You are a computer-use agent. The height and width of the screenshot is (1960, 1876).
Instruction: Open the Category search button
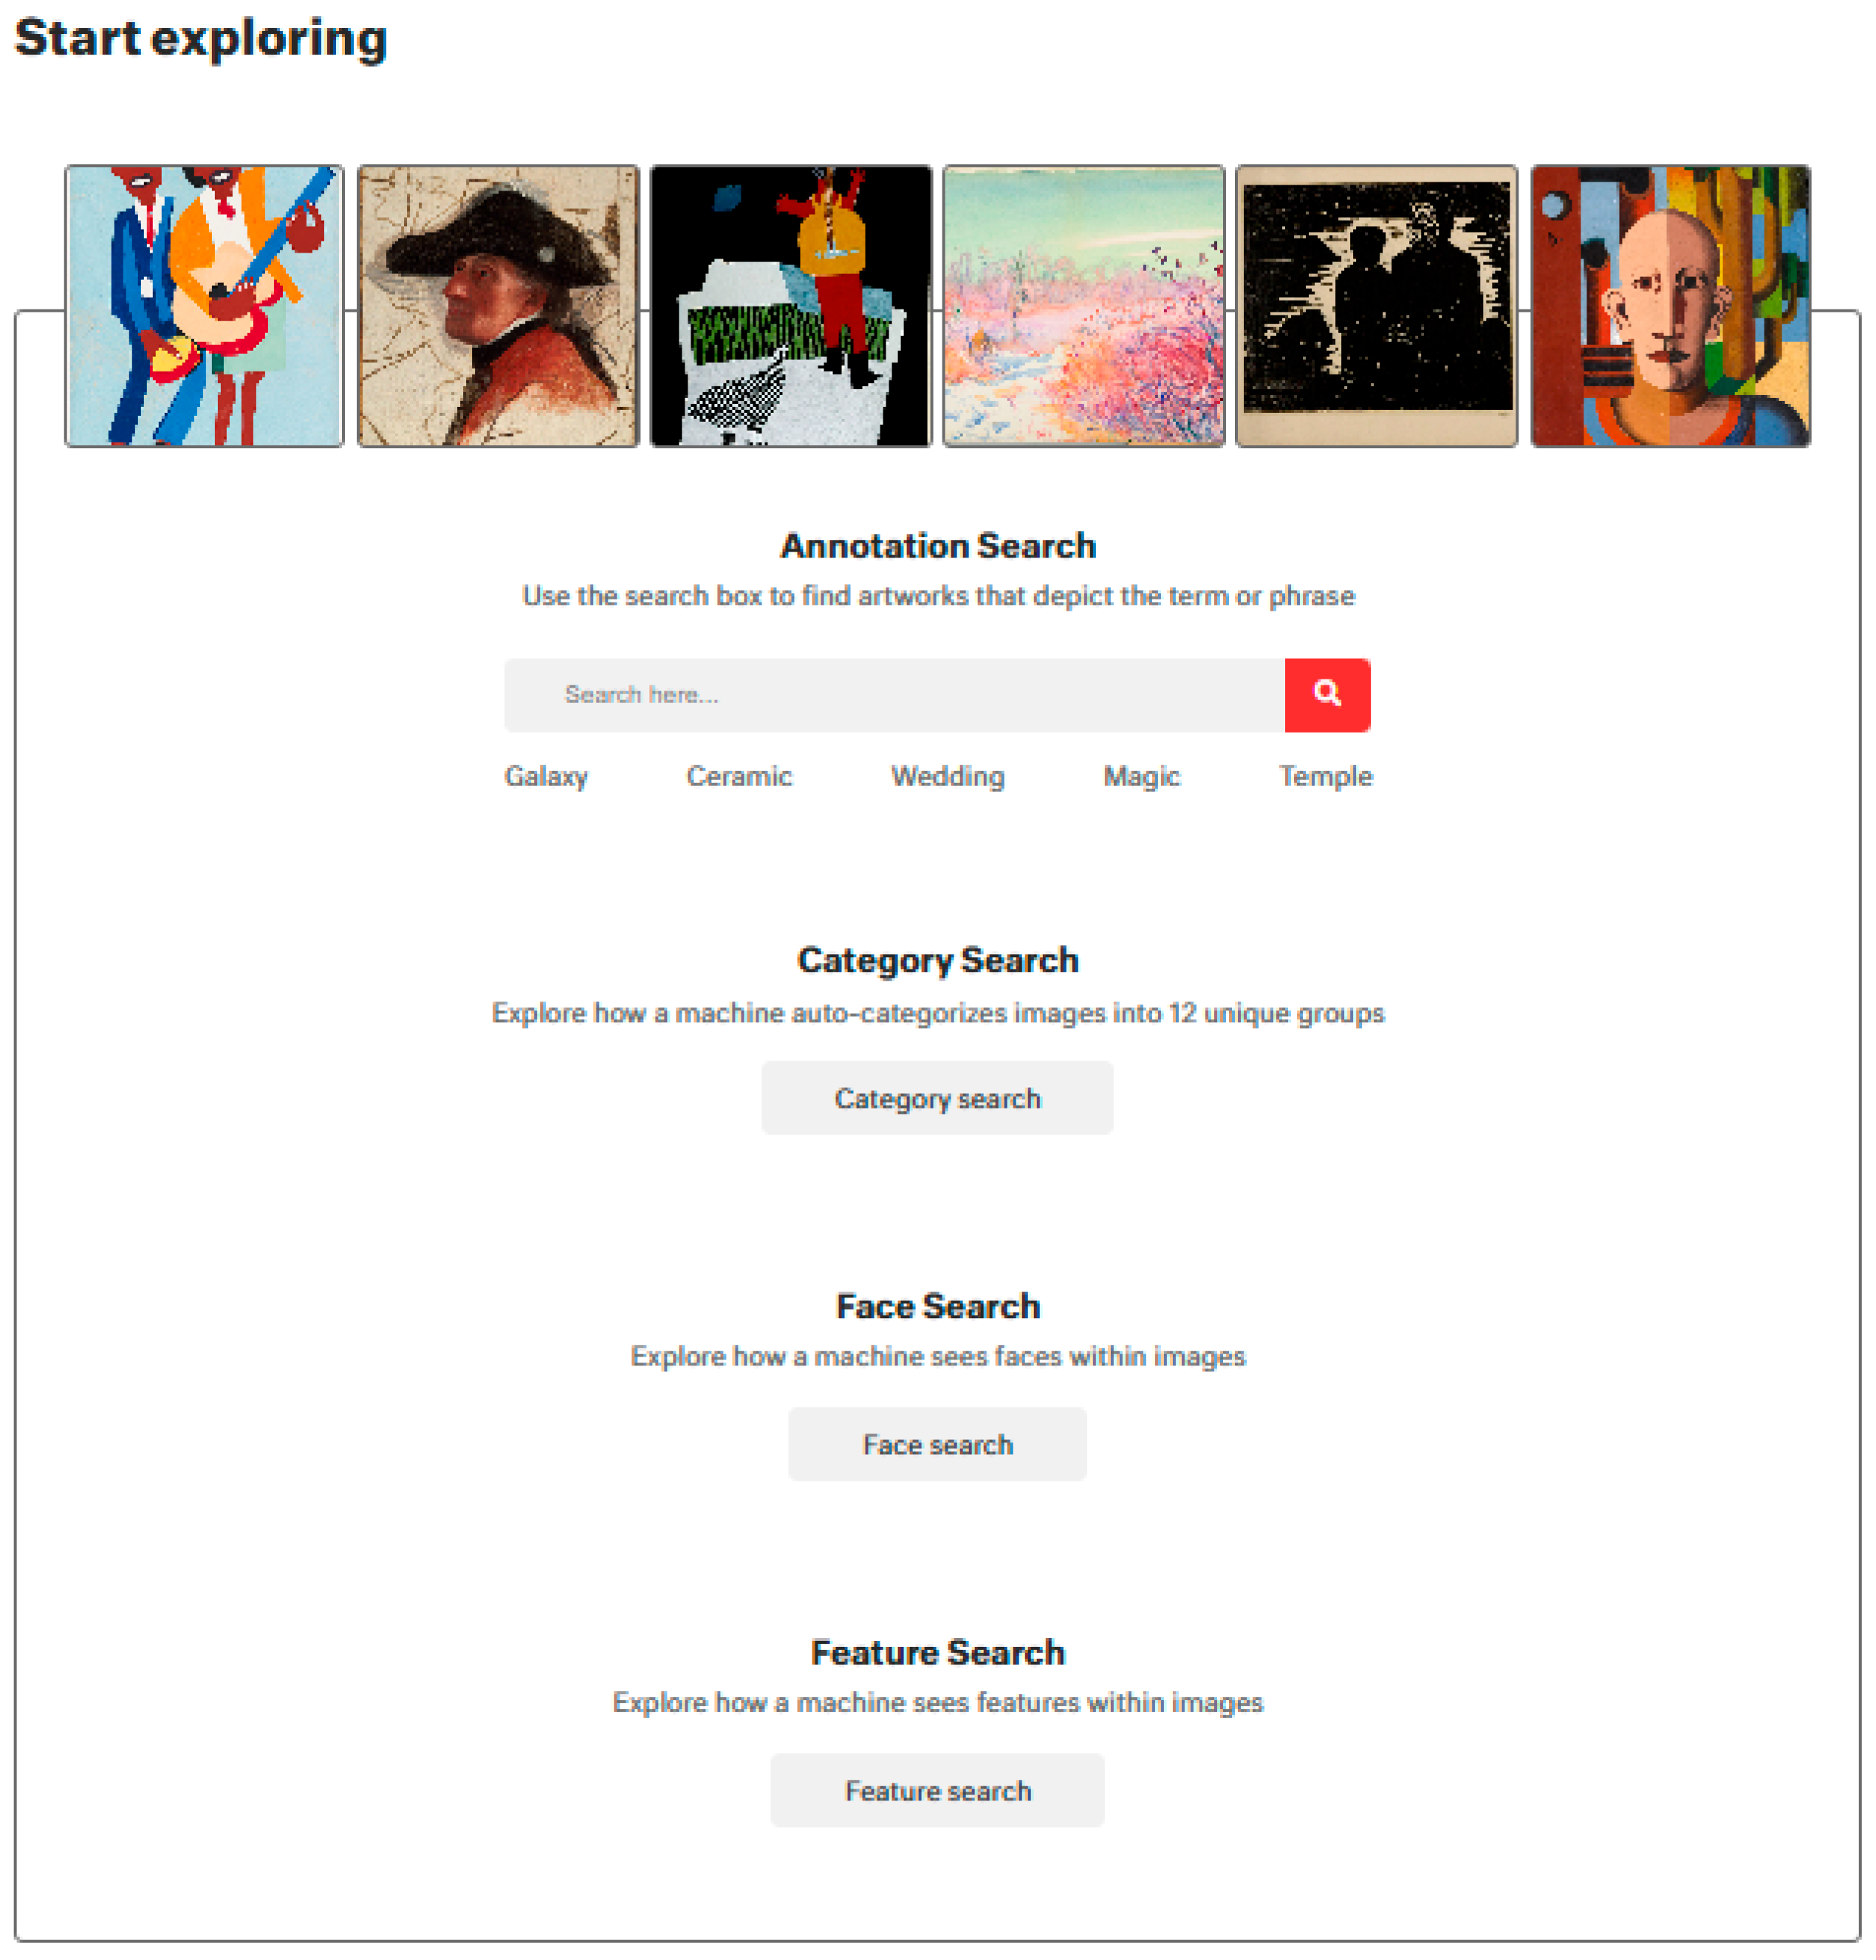[x=937, y=1098]
